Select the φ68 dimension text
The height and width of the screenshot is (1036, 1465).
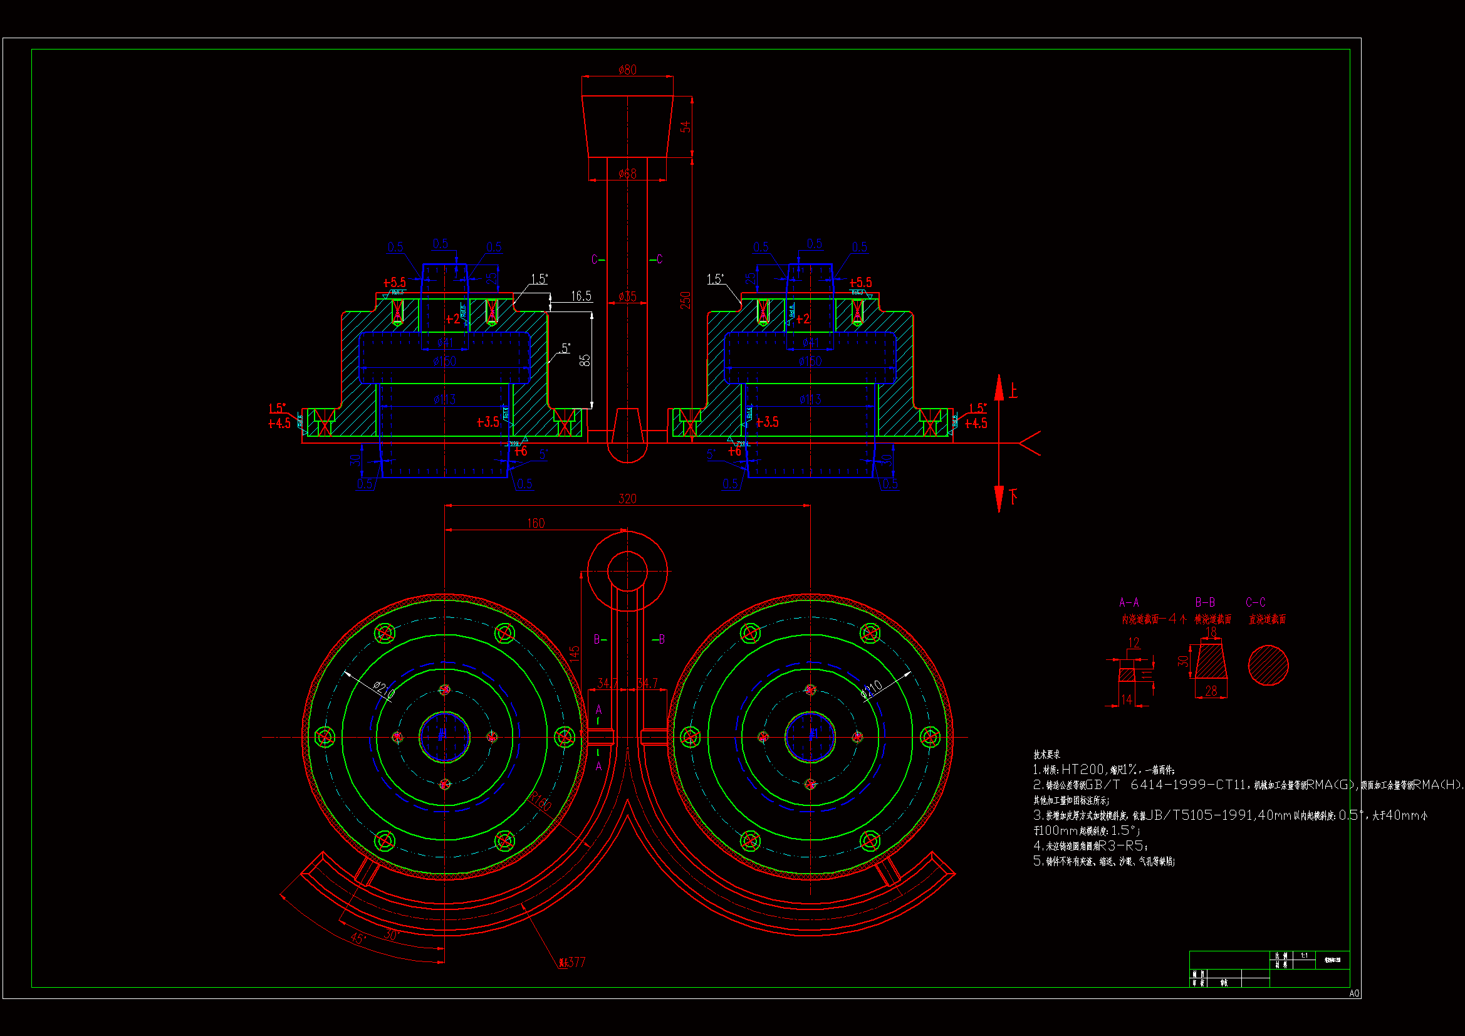(627, 174)
